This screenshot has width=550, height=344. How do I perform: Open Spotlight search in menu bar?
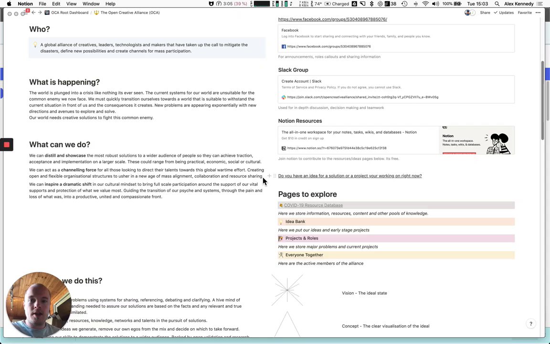[497, 4]
